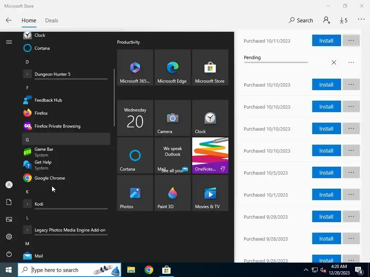The width and height of the screenshot is (370, 277).
Task: Open the notification center on taskbar
Action: (x=359, y=271)
